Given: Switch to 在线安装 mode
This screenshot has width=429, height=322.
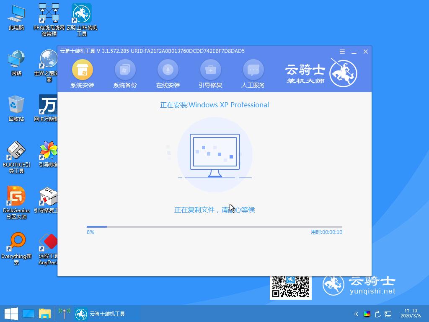Looking at the screenshot, I should (168, 73).
